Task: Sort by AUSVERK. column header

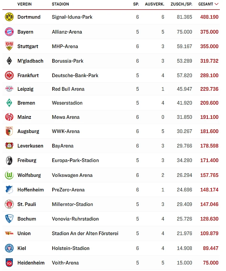Action: (x=155, y=4)
